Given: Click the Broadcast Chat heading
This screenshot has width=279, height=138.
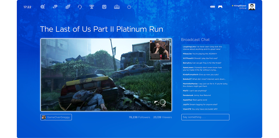Looking at the screenshot, I should click(195, 40).
